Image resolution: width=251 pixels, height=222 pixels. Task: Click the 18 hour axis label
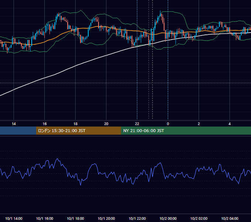point(75,124)
